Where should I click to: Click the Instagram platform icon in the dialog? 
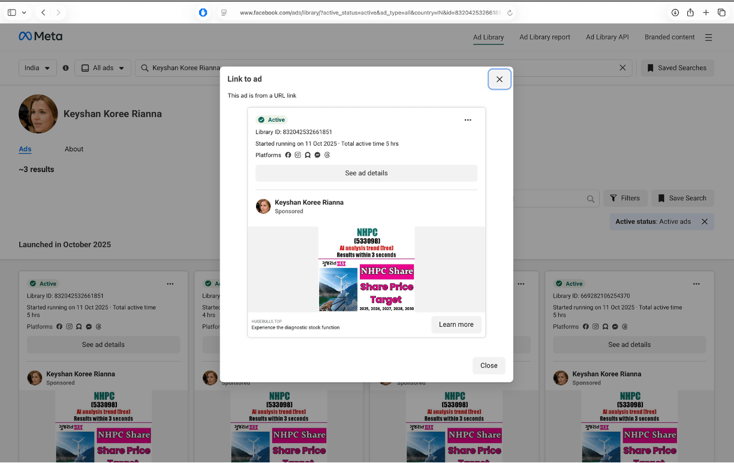pos(298,155)
